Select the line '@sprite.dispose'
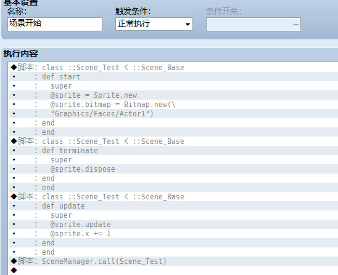This screenshot has width=338, height=275. coord(173,169)
